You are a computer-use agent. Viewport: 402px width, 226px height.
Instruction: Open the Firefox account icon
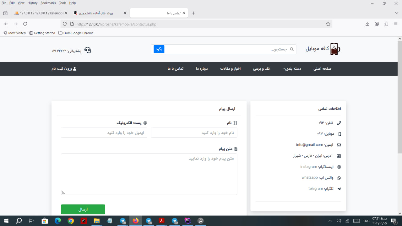pos(377,24)
